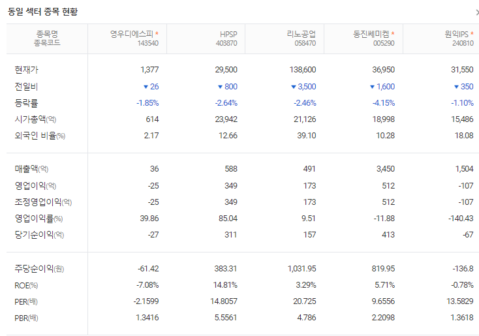Image resolution: width=479 pixels, height=336 pixels.
Task: Open stock 동진쎄미켐 in the header
Action: [371, 34]
